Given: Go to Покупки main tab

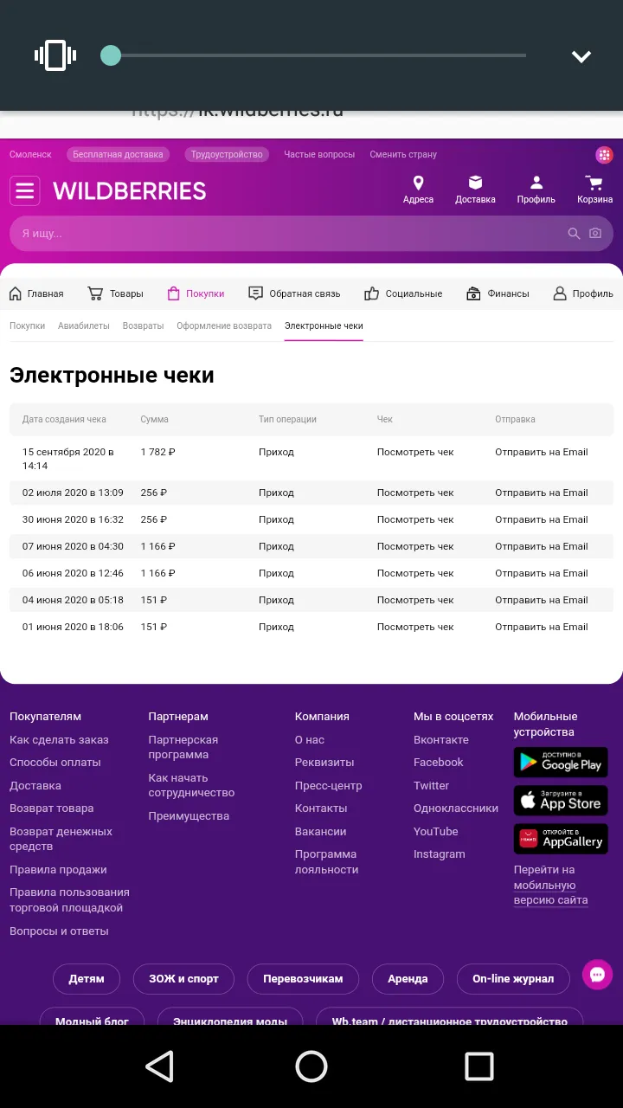Looking at the screenshot, I should point(196,293).
